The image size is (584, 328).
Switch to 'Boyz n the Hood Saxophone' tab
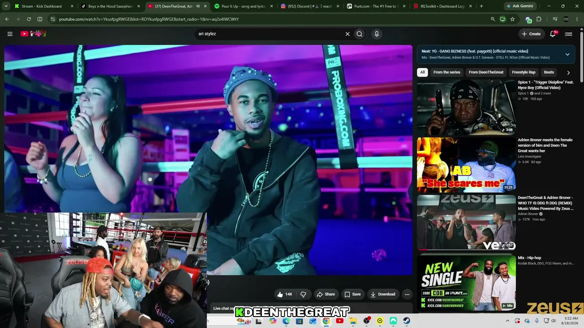[110, 6]
